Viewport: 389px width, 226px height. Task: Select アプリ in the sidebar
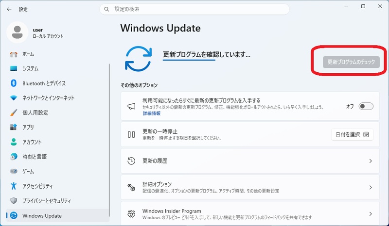(x=57, y=127)
